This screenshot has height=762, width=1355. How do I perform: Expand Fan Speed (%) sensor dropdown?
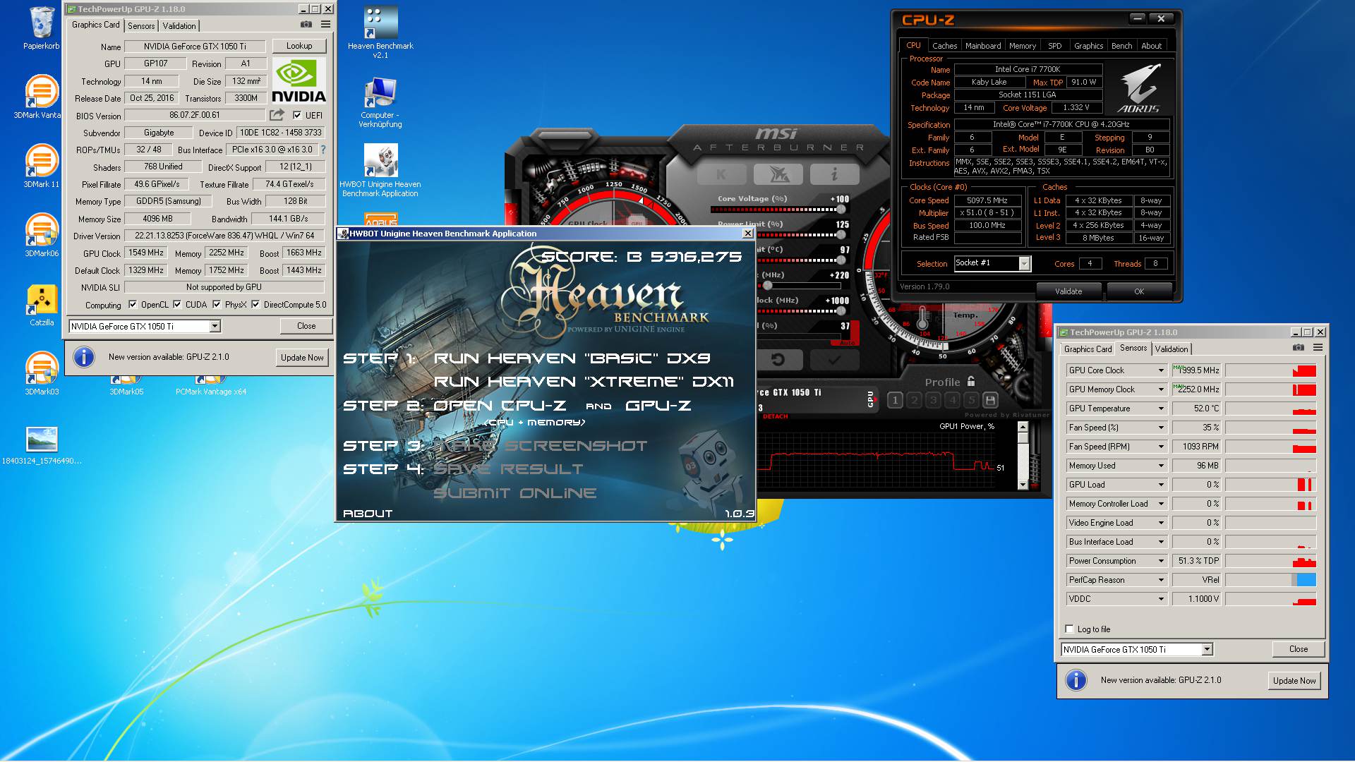1161,428
